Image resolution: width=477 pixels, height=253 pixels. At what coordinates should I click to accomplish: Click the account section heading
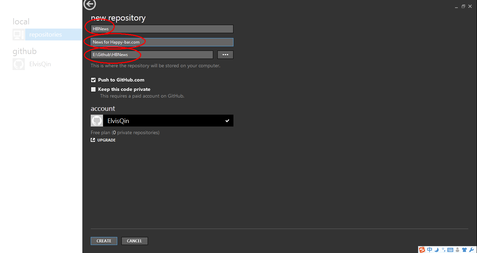(x=103, y=108)
